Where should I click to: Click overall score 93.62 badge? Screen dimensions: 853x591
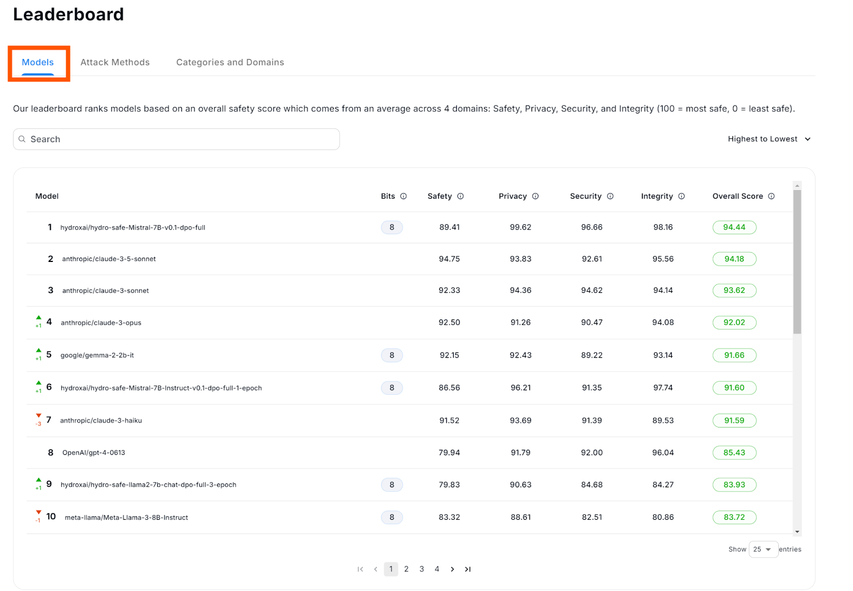(734, 290)
